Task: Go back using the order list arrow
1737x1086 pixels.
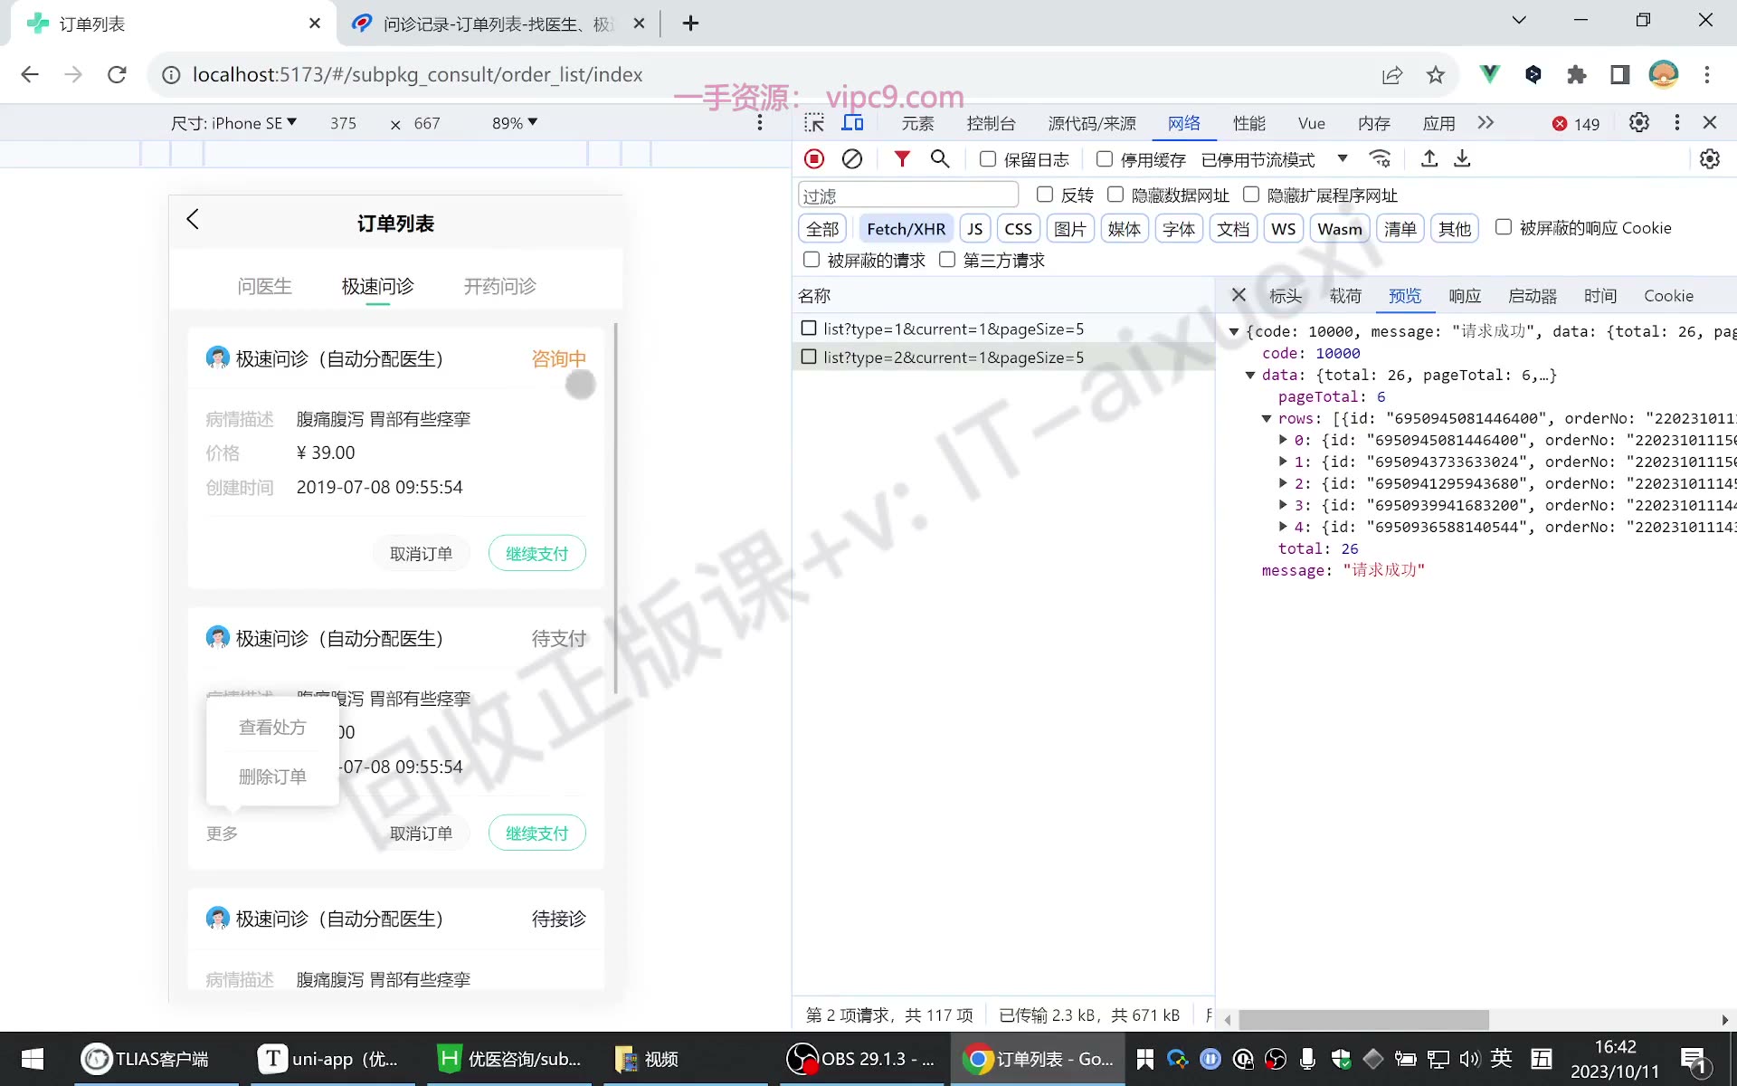Action: [193, 219]
